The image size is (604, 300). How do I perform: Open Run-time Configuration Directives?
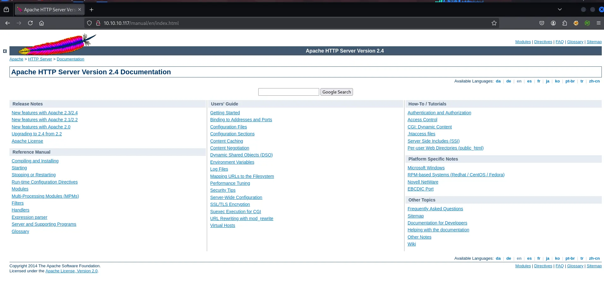[45, 182]
